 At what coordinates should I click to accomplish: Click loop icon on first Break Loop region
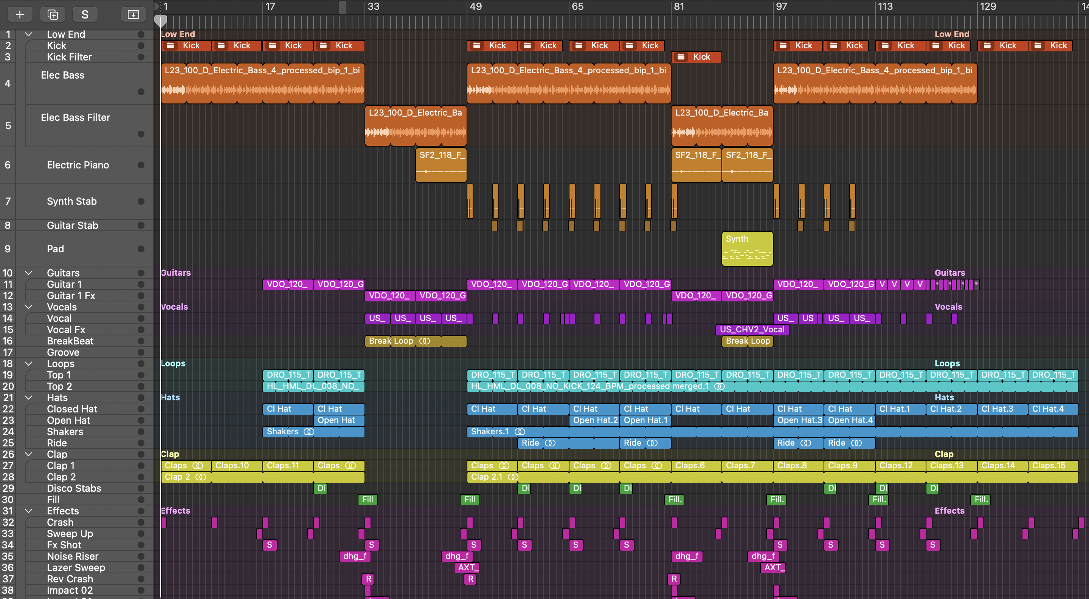coord(424,341)
